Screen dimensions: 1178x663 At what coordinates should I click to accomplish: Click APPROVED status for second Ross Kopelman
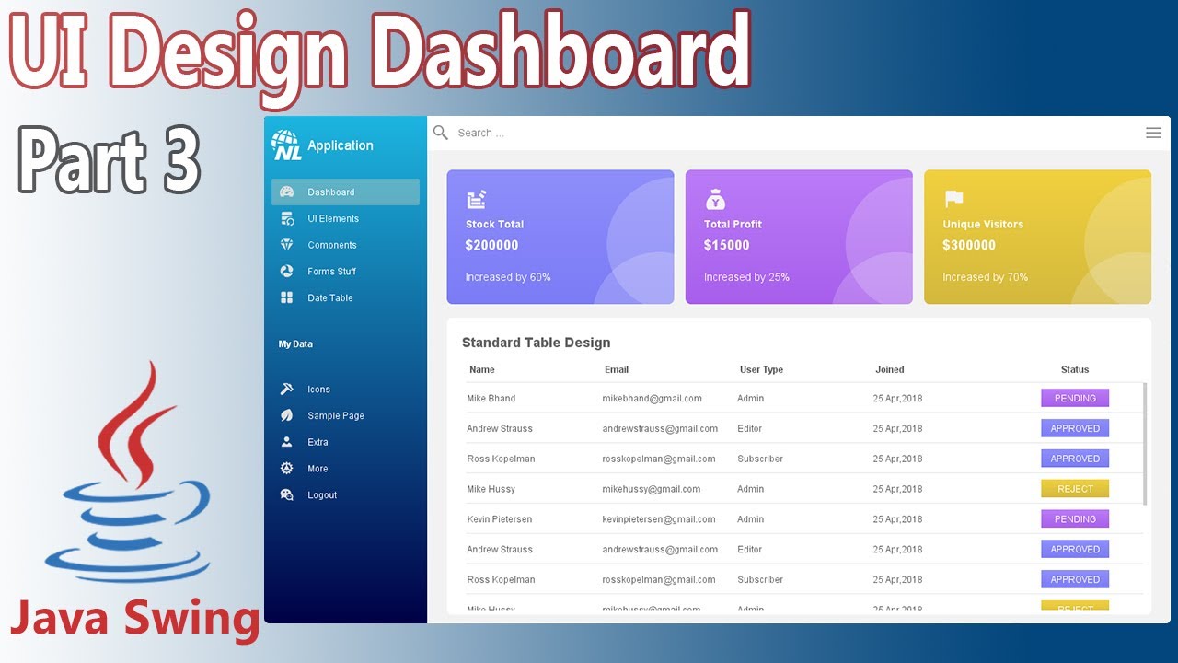click(1075, 579)
